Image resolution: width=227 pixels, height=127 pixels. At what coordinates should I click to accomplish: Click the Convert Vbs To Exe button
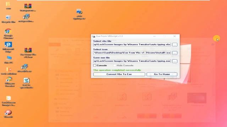pyautogui.click(x=119, y=74)
